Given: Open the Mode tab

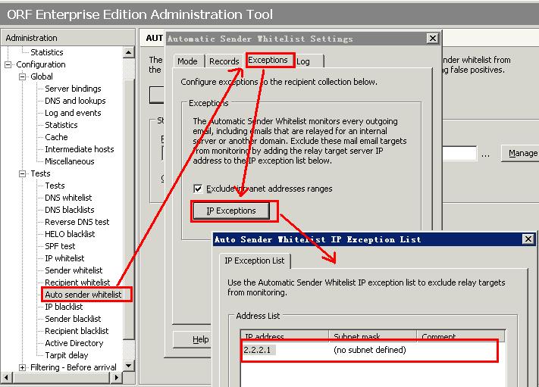Looking at the screenshot, I should tap(187, 61).
